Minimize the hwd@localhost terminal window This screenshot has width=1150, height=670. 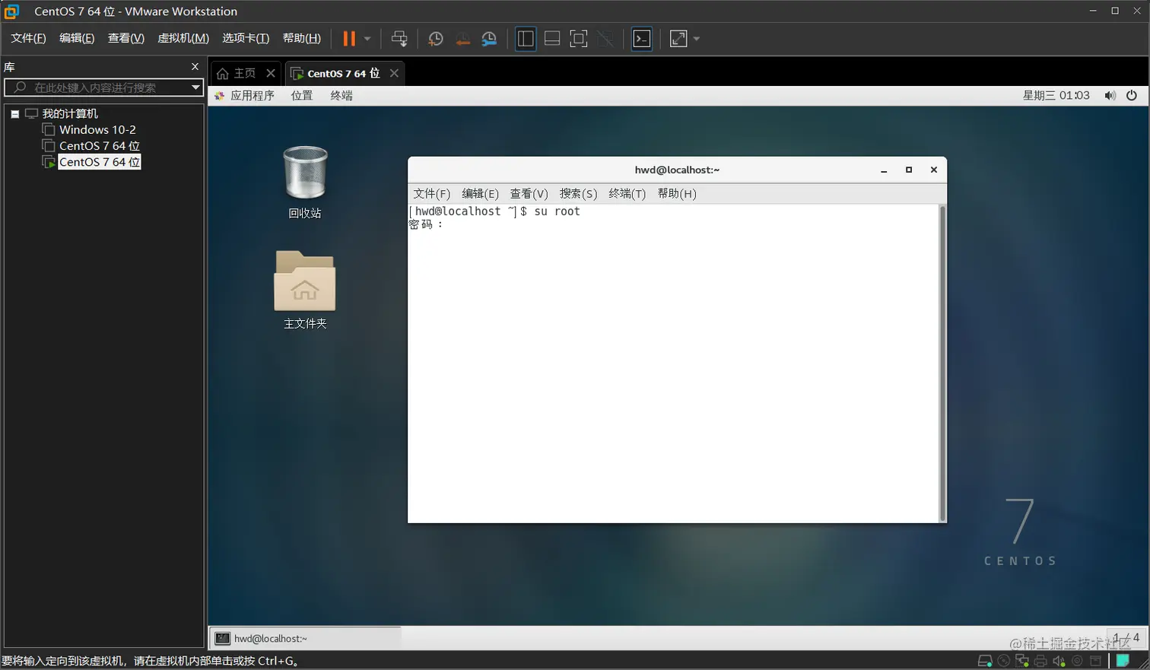884,170
